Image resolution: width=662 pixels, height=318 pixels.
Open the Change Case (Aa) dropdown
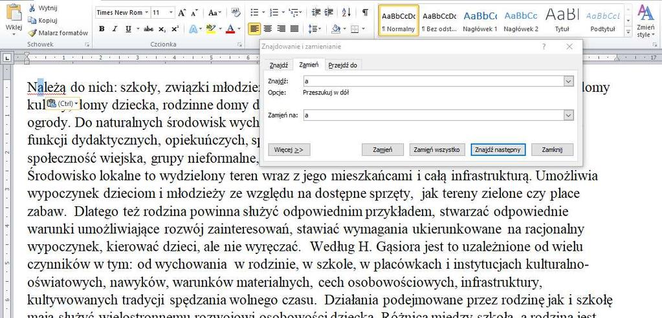tap(215, 13)
